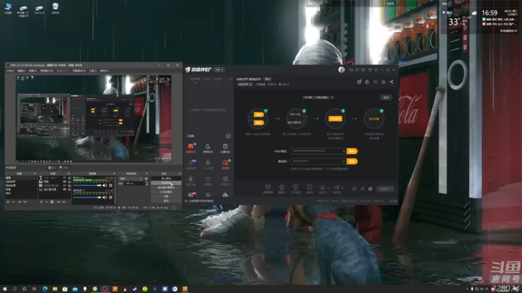Move selected source down in OBS
522x293 pixels.
(64, 202)
